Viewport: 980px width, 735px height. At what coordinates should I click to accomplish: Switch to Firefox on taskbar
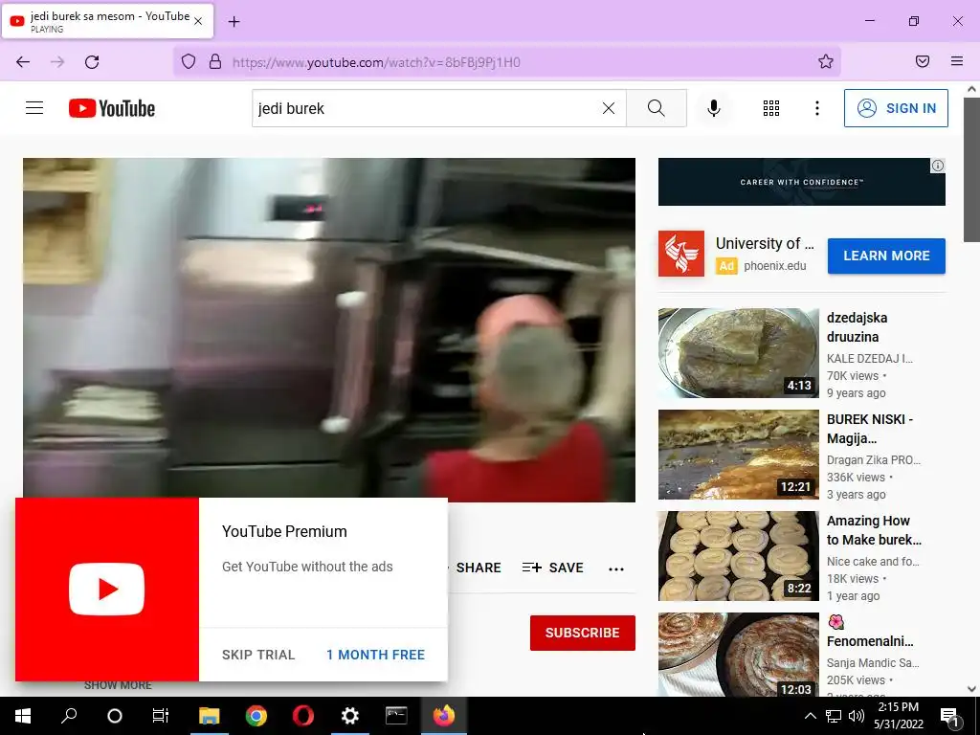point(444,716)
